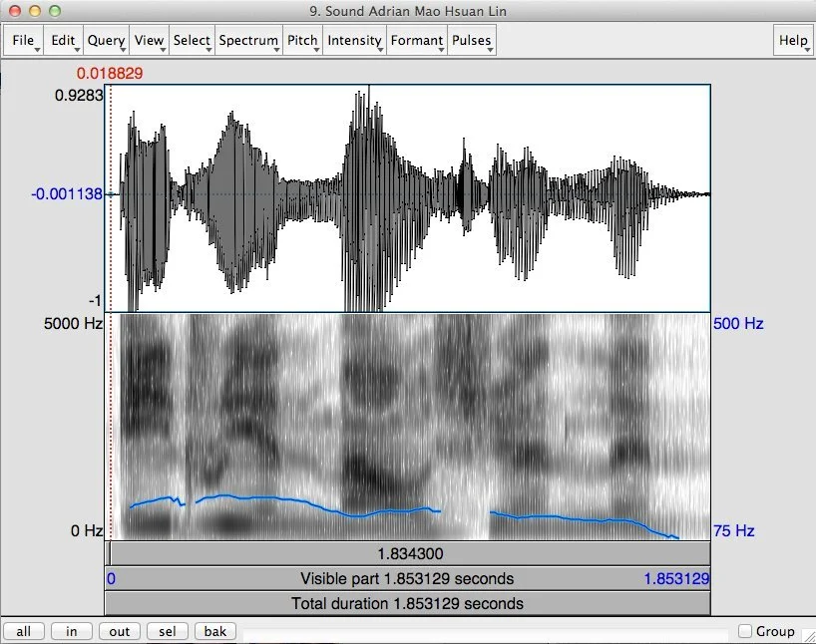
Task: Open the Pitch settings menu
Action: [x=301, y=41]
